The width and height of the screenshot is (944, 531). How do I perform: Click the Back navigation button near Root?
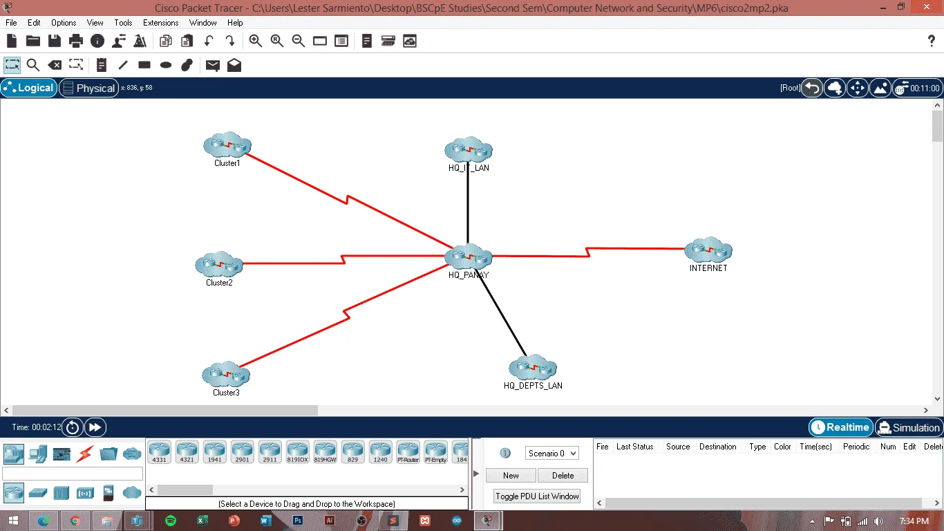813,88
